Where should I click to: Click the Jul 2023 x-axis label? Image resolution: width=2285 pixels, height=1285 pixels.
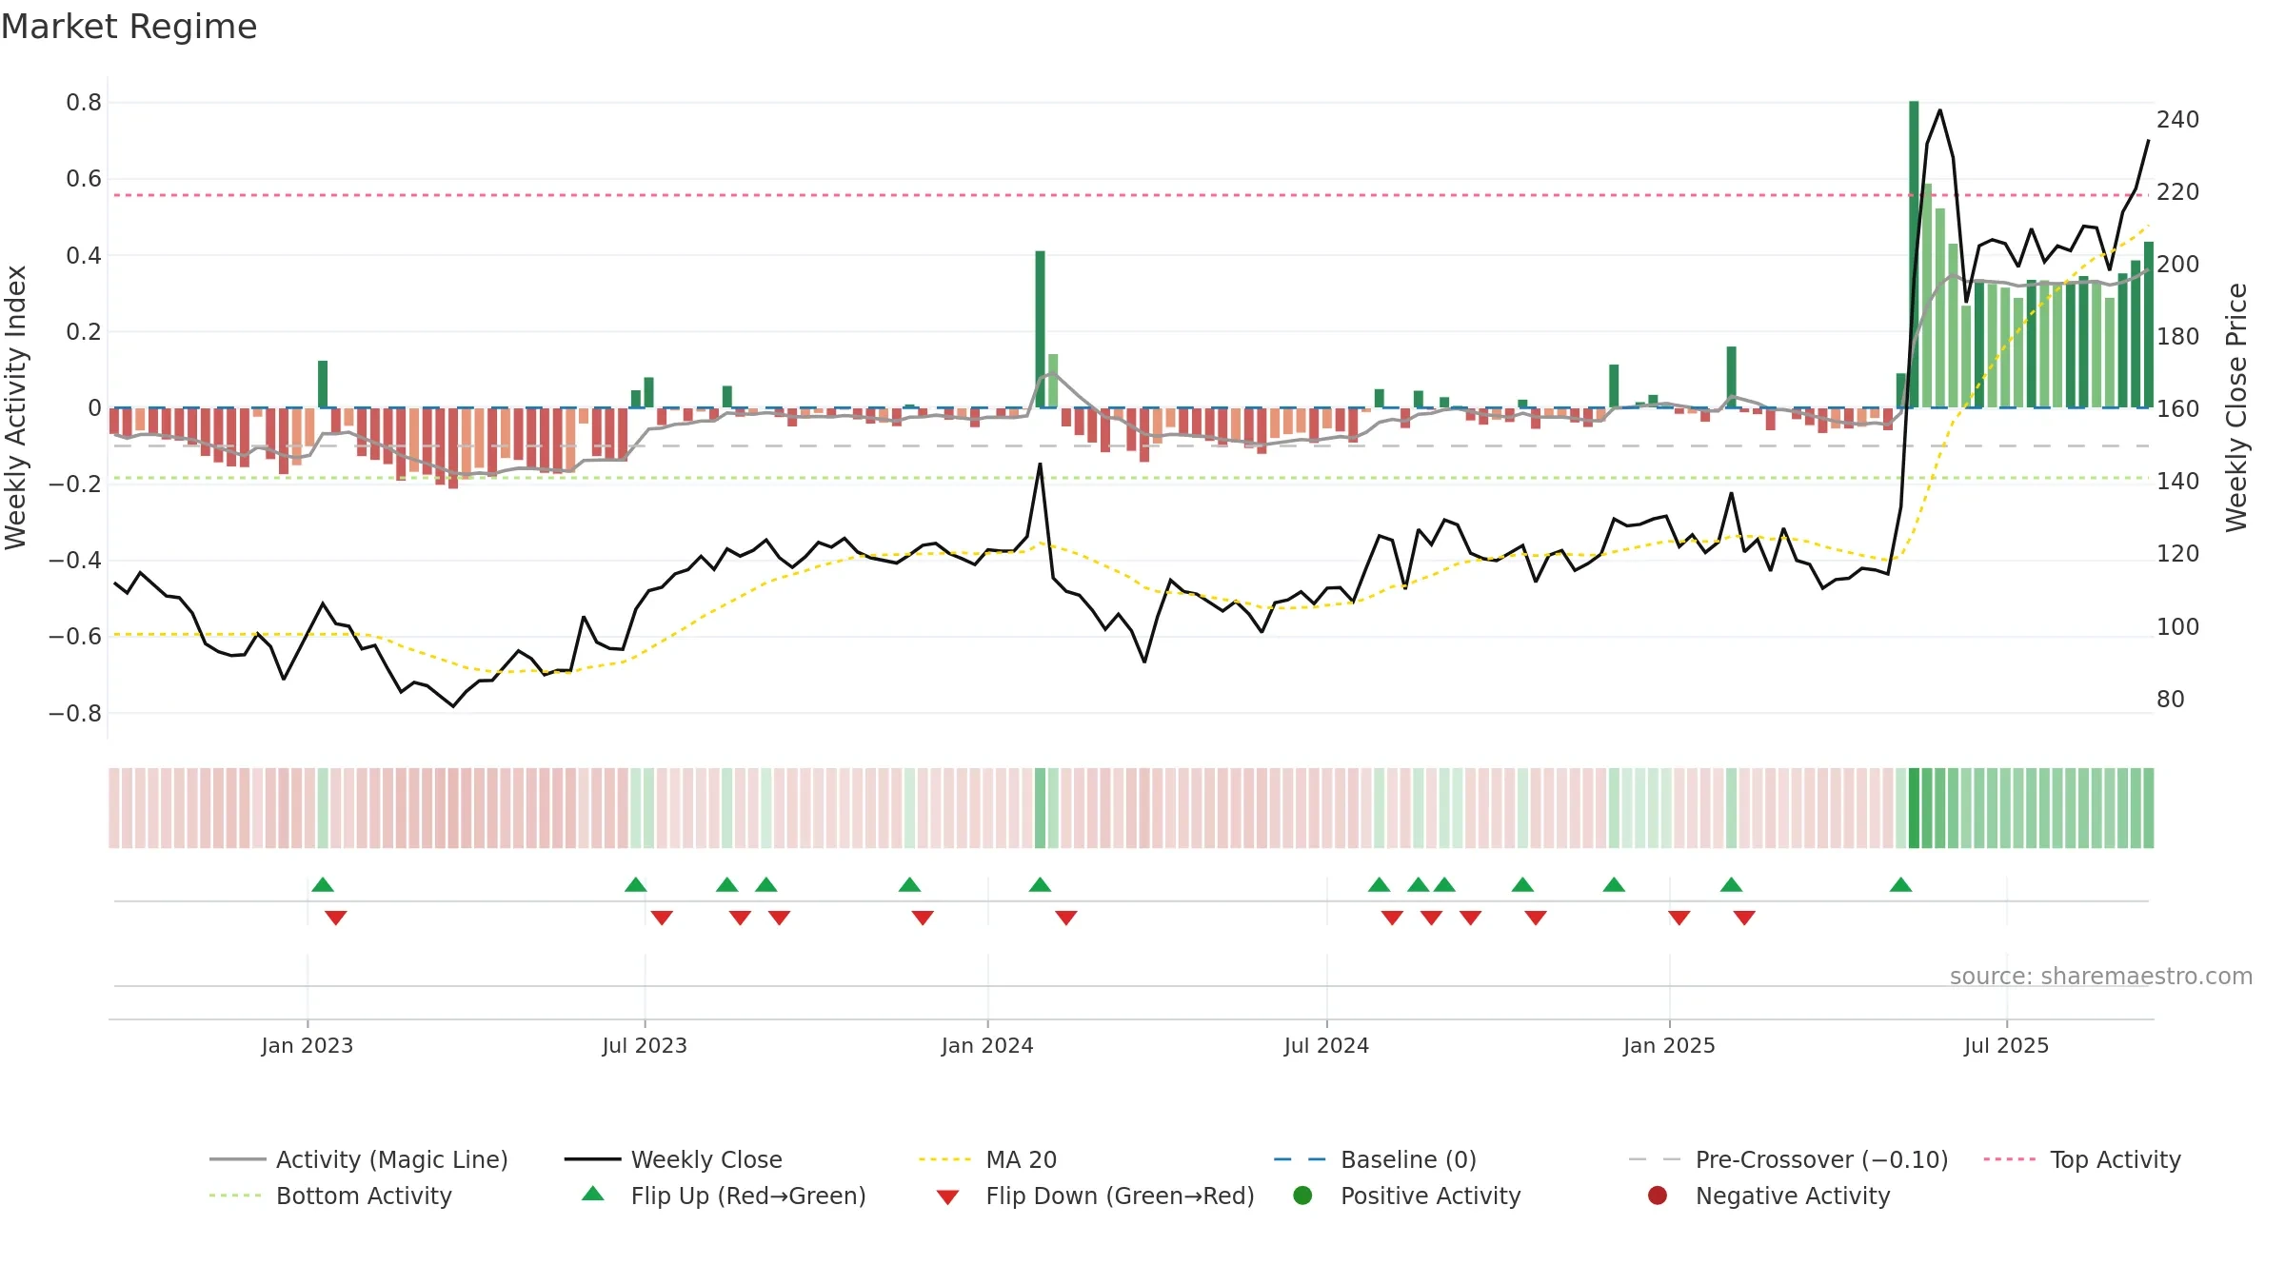pos(645,1045)
